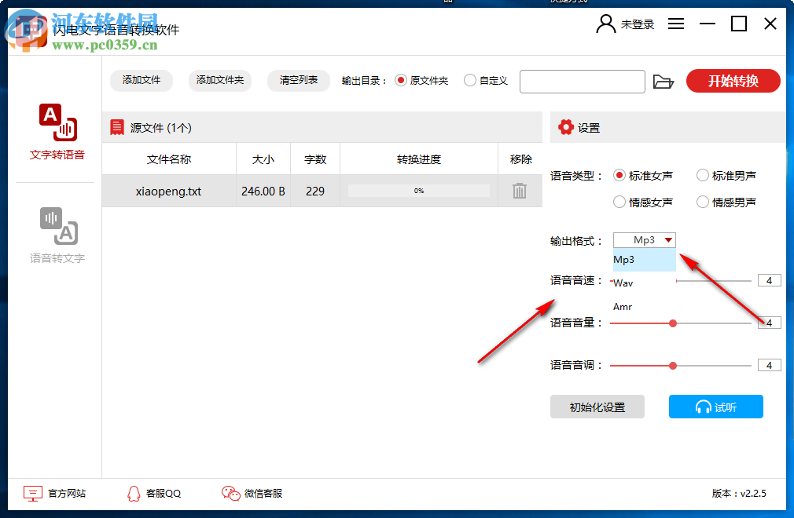Image resolution: width=794 pixels, height=518 pixels.
Task: Minimize the application window
Action: (x=708, y=24)
